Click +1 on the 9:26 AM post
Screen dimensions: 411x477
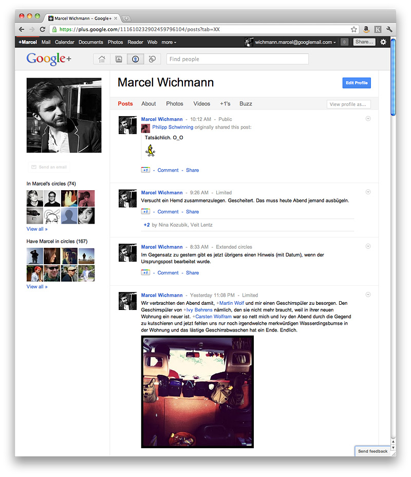click(145, 211)
